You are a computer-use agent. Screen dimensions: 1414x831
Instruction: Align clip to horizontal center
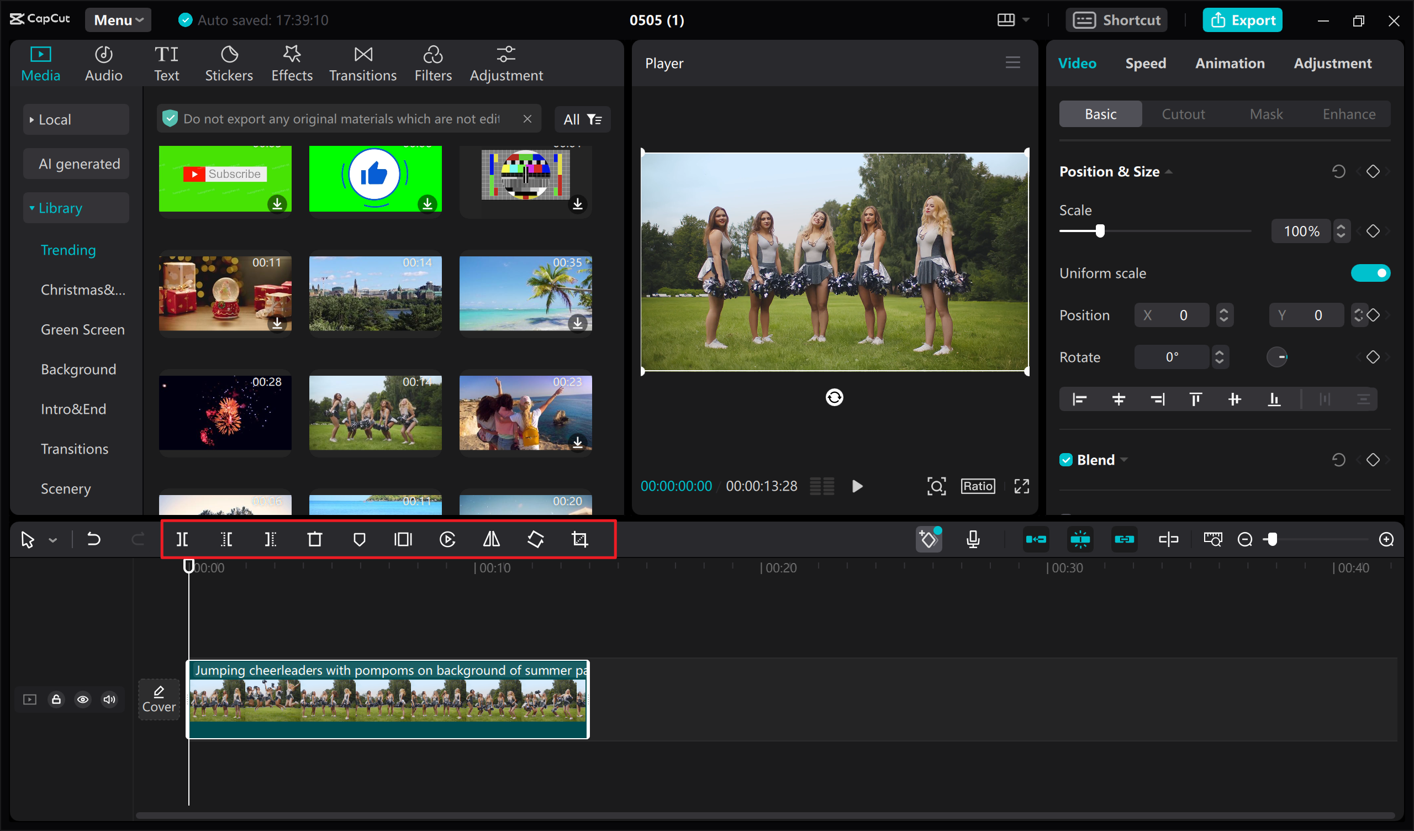[x=1118, y=399]
